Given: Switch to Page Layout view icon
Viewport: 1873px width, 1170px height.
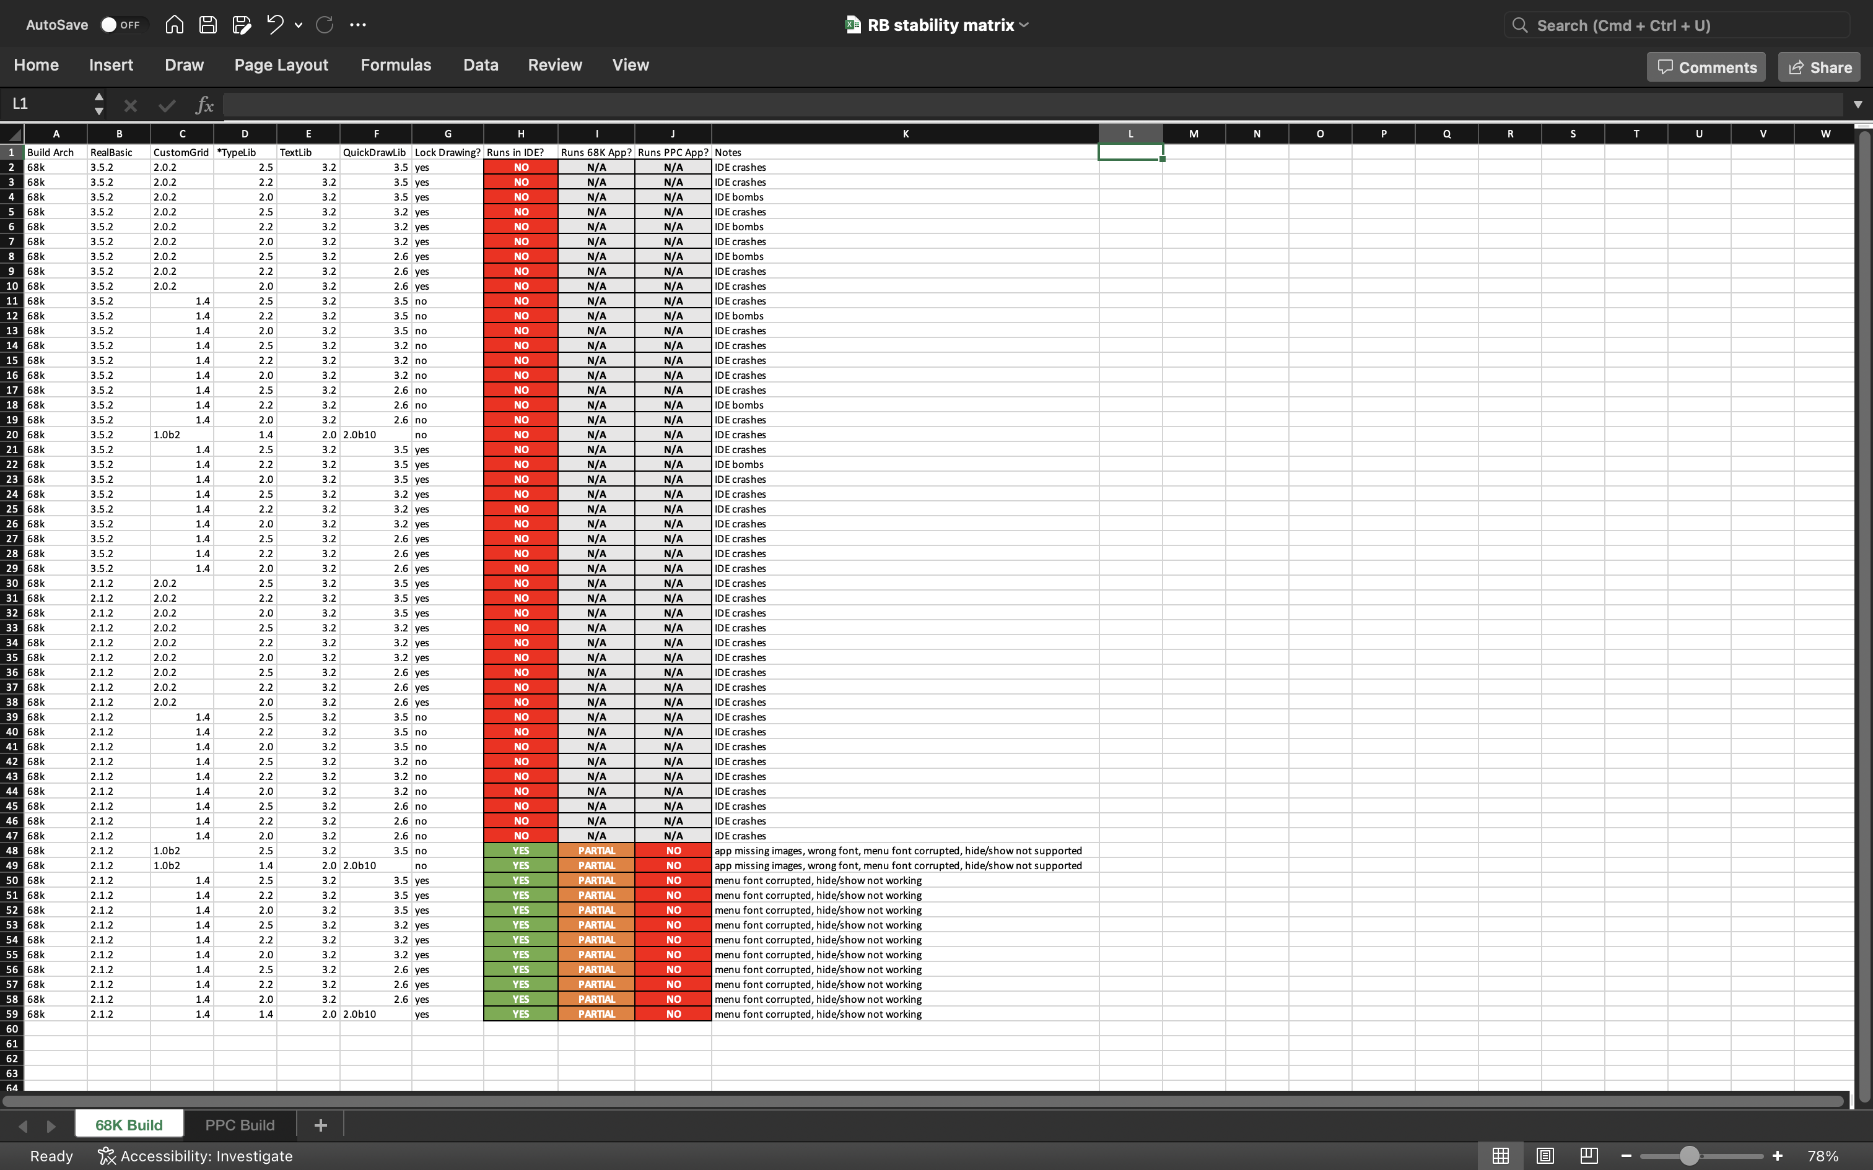Looking at the screenshot, I should pos(1545,1155).
